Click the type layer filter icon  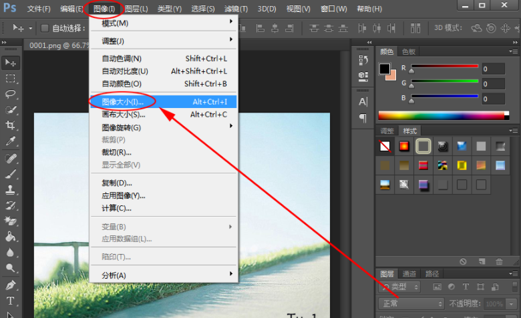[466, 287]
